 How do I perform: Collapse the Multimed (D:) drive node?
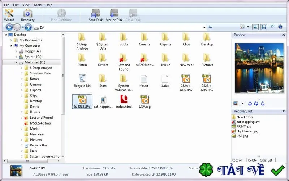(x=16, y=62)
